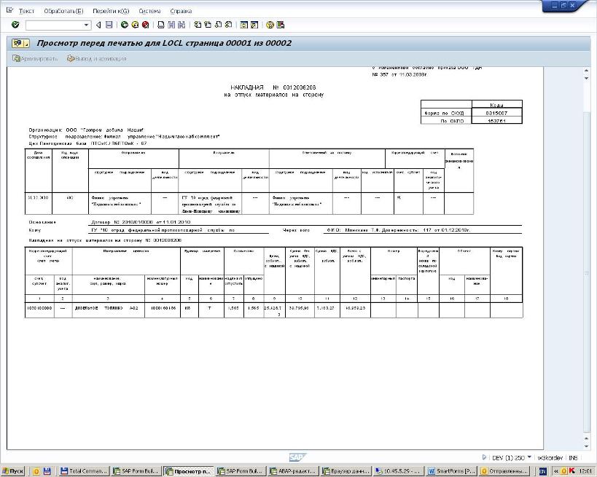Click the Create new session icon

(244, 25)
